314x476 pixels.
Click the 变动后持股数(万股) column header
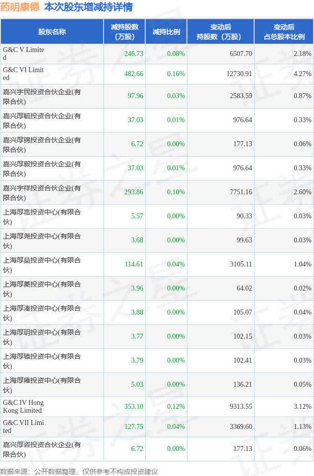click(x=221, y=32)
